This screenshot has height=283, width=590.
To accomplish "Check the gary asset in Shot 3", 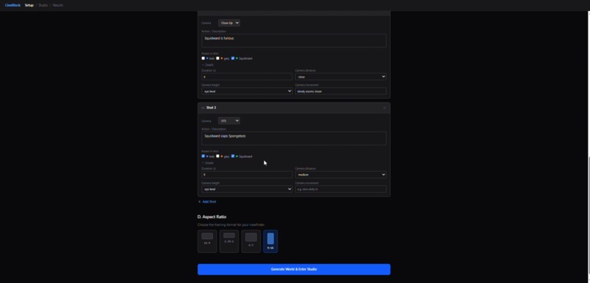I will click(x=217, y=156).
